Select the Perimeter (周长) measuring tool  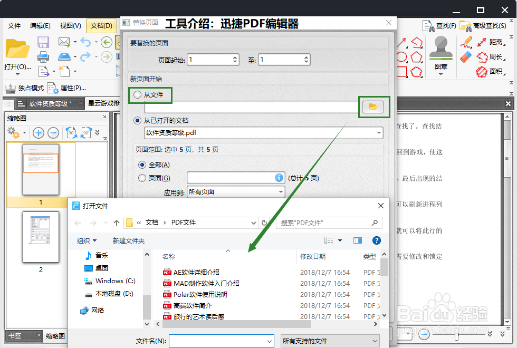(x=491, y=57)
